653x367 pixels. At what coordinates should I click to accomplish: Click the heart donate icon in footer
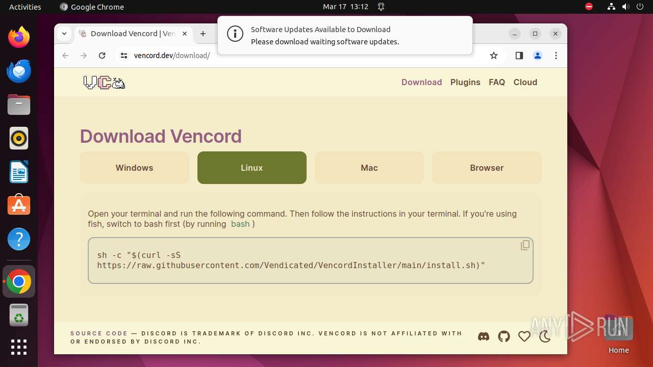pos(524,337)
